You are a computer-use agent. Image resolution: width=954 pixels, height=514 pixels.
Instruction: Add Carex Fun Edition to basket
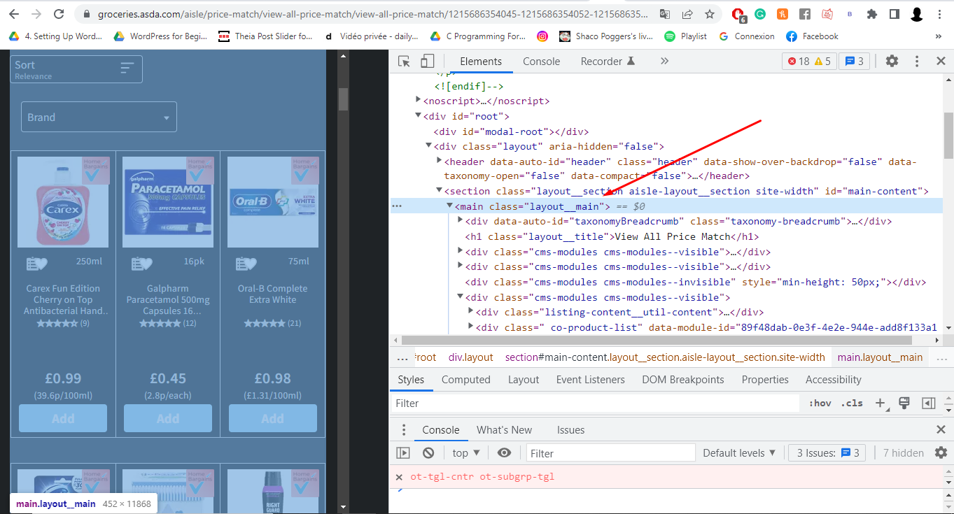[x=63, y=418]
